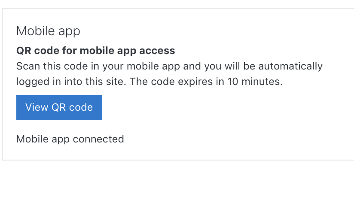Click 'logged in into this site' text
Screen dimensions: 354x218
(71, 82)
